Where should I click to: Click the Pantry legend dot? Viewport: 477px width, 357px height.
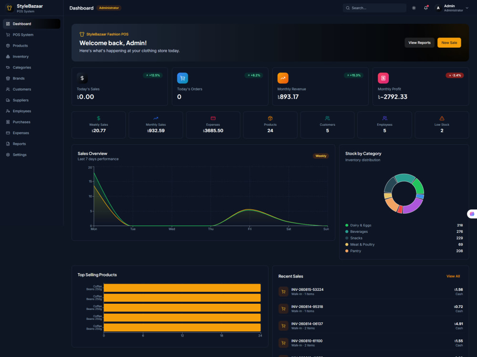347,251
